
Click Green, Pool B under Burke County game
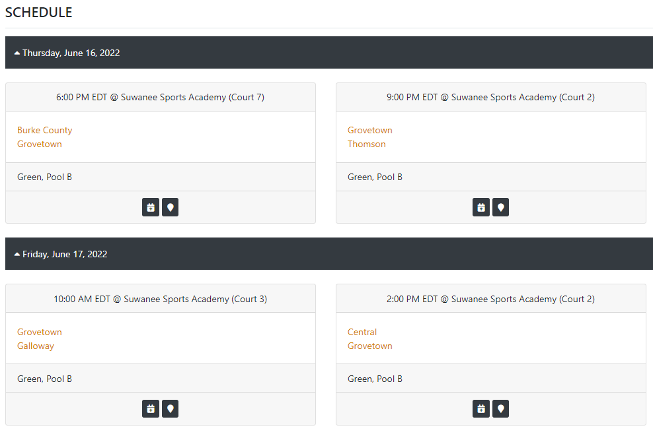click(44, 177)
